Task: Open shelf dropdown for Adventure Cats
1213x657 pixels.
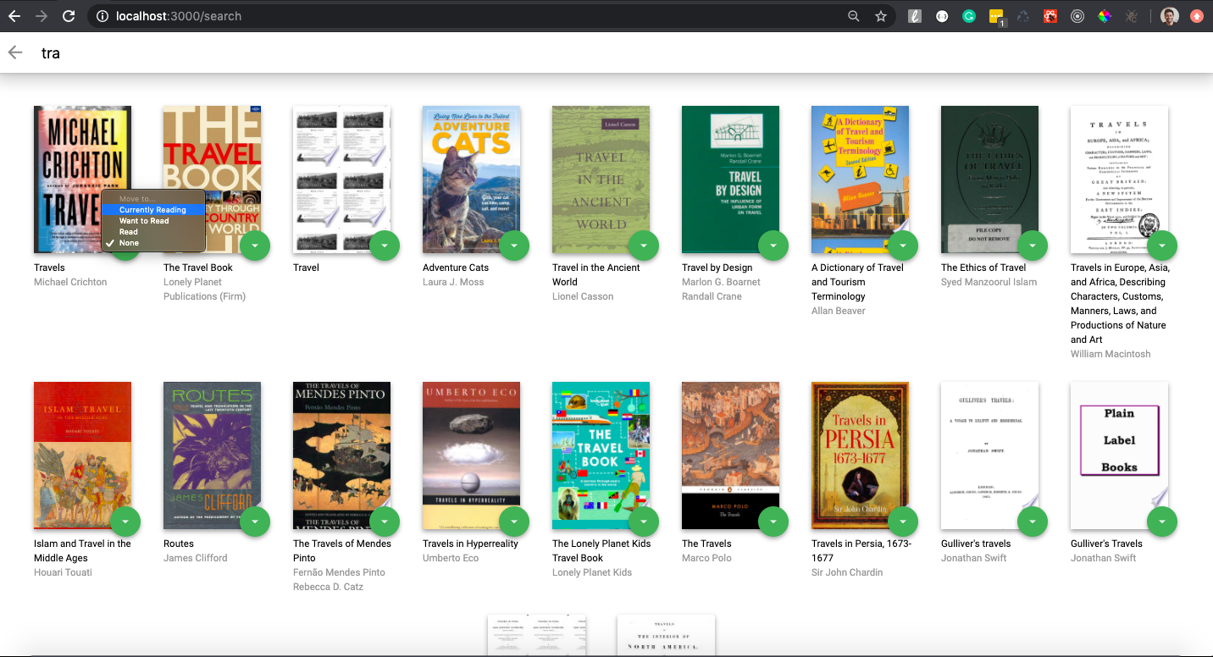Action: 514,246
